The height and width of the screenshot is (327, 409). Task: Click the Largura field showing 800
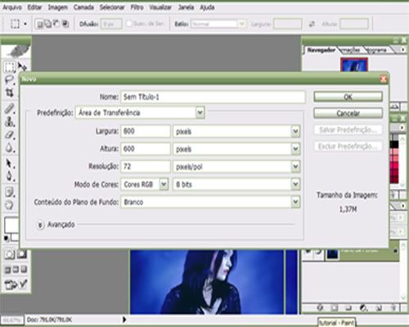[x=146, y=132]
